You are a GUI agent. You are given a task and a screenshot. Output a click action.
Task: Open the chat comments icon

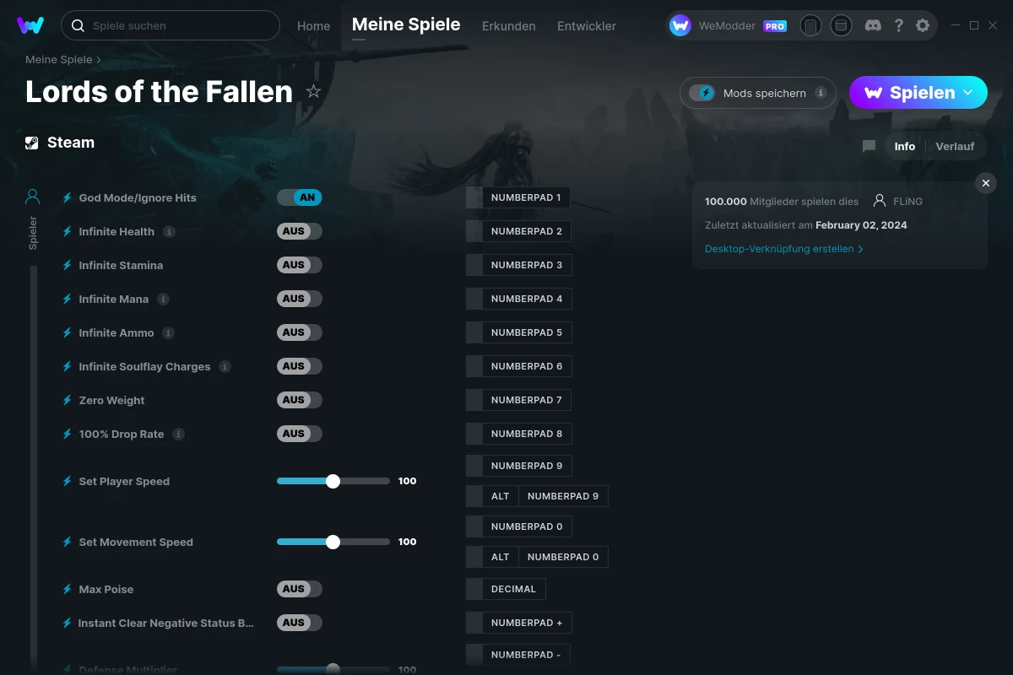(869, 146)
